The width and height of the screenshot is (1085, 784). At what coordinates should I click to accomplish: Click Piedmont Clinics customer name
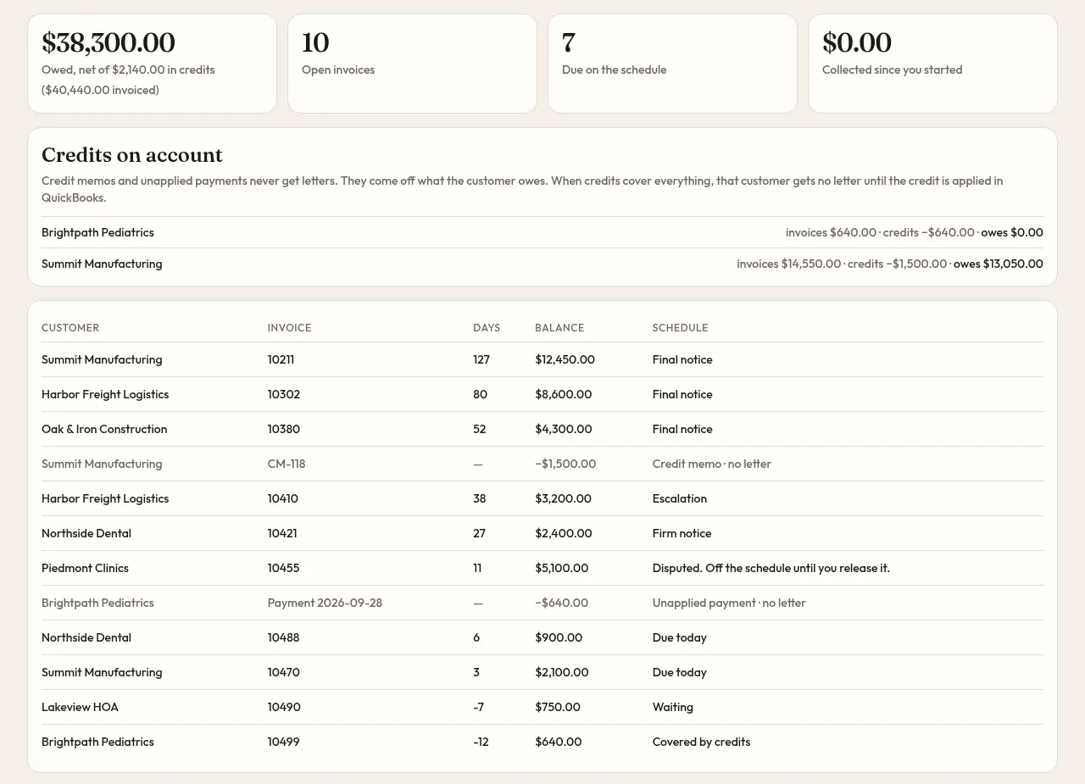coord(85,568)
